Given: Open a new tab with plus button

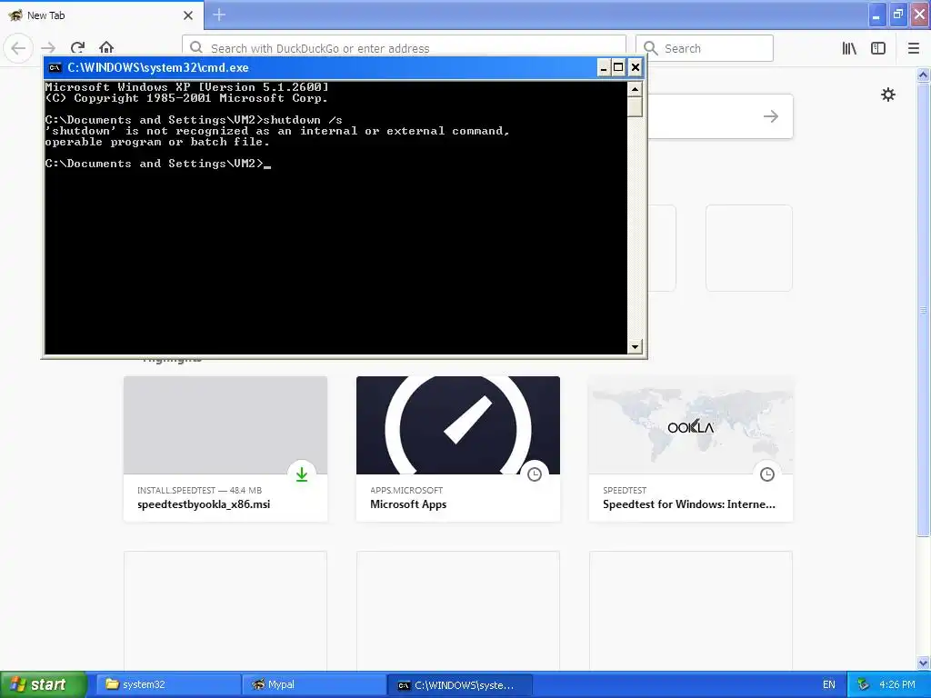Looking at the screenshot, I should (219, 15).
